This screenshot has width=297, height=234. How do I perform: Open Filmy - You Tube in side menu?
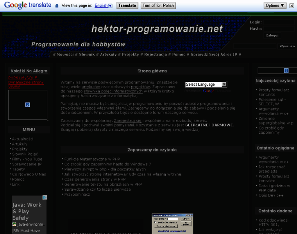pos(27,159)
